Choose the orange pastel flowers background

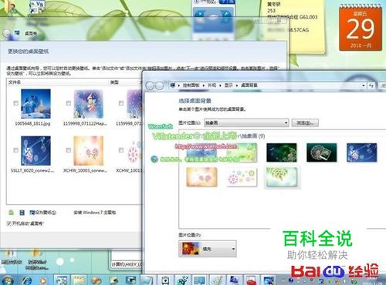tap(201, 177)
